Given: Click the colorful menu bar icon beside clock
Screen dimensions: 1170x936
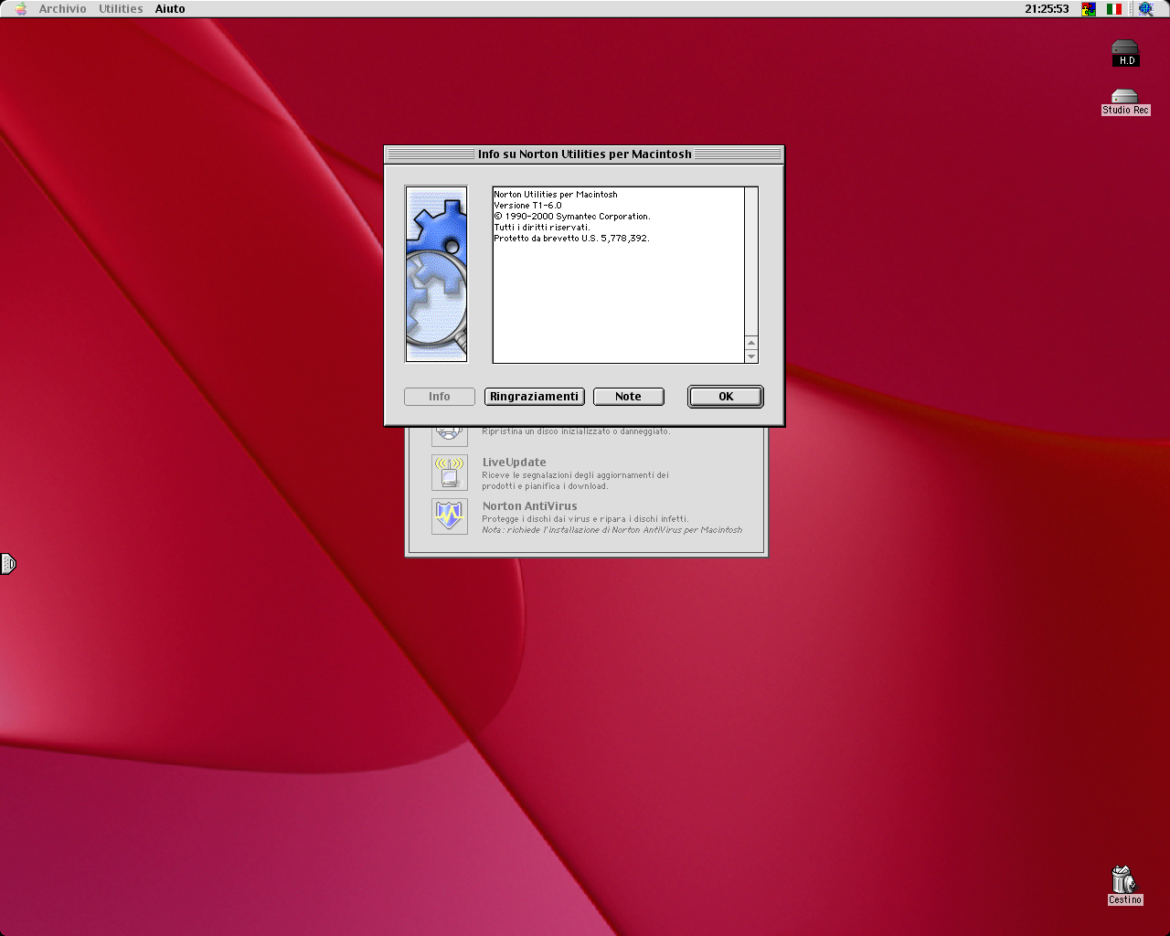Looking at the screenshot, I should point(1089,9).
